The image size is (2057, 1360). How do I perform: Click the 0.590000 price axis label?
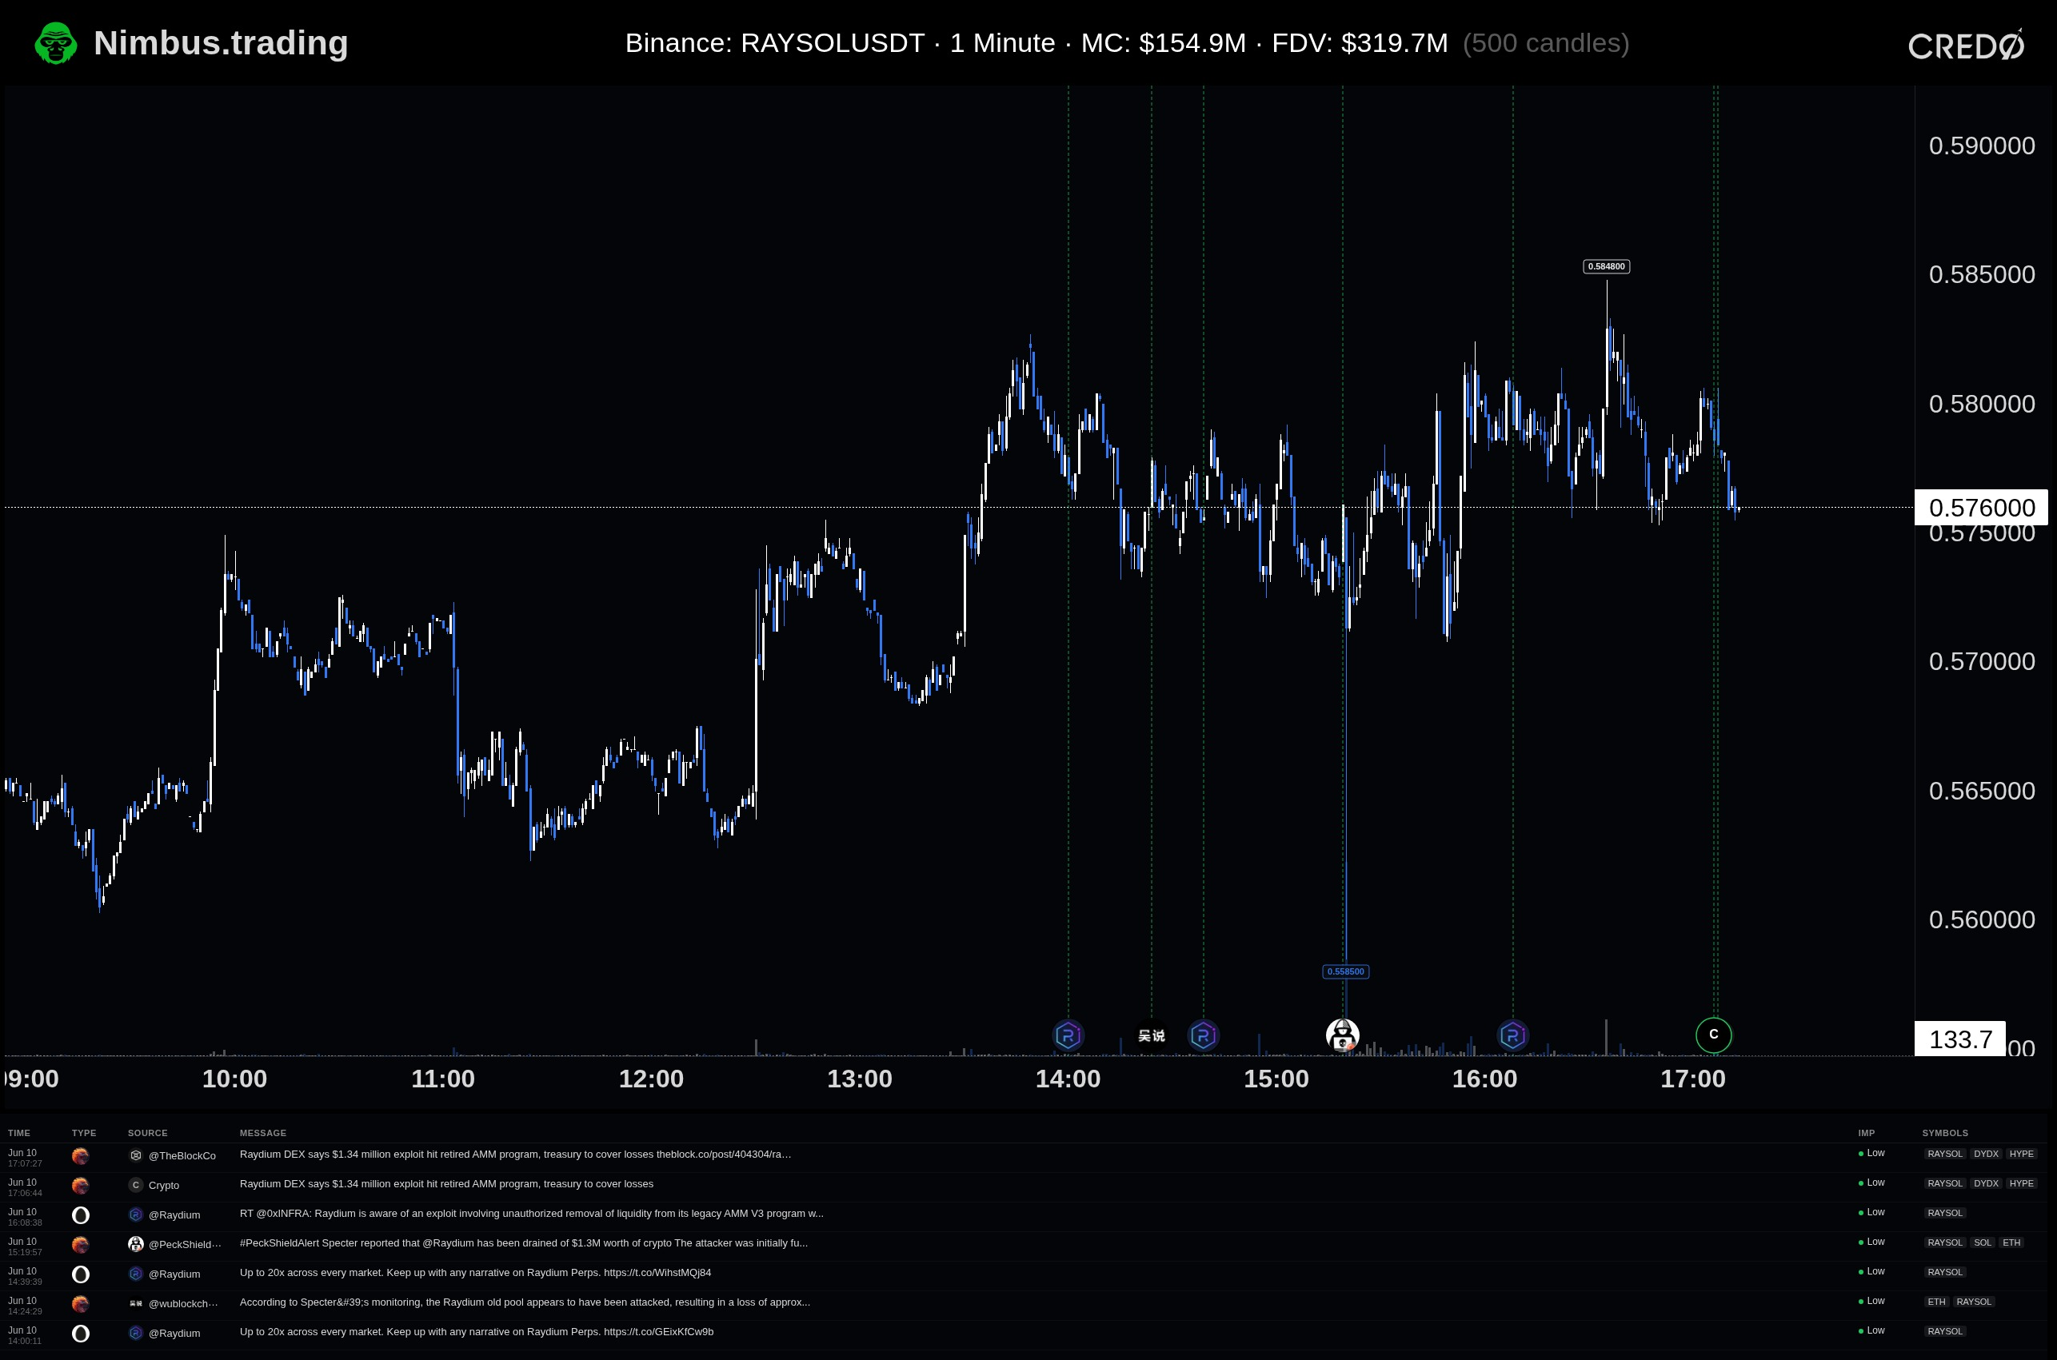pyautogui.click(x=1982, y=146)
